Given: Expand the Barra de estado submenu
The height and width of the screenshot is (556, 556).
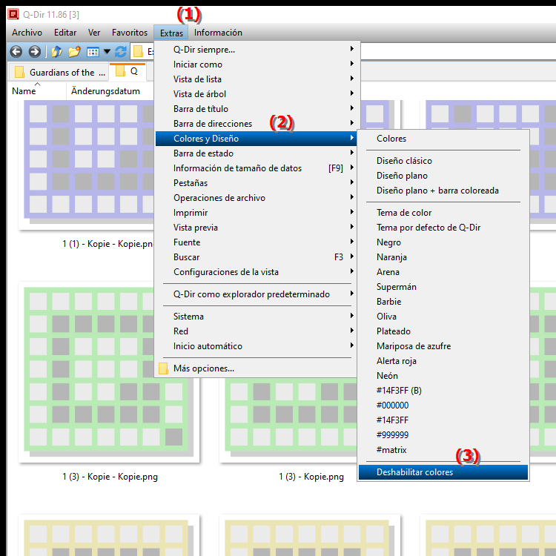Looking at the screenshot, I should coord(255,153).
